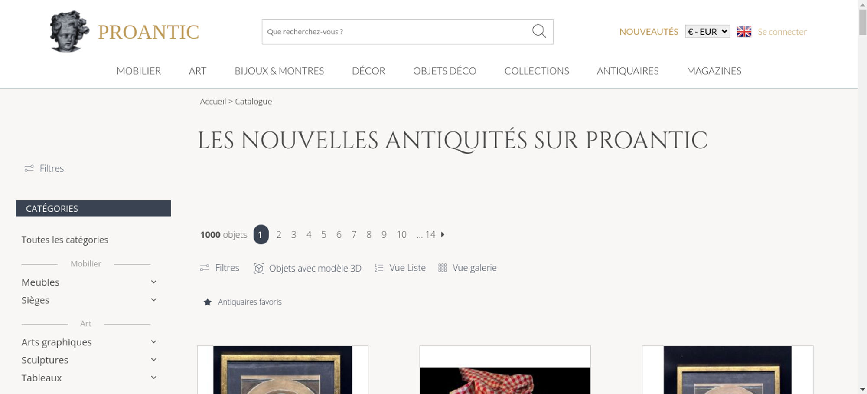Image resolution: width=867 pixels, height=394 pixels.
Task: Click the Se connecter link
Action: point(782,32)
